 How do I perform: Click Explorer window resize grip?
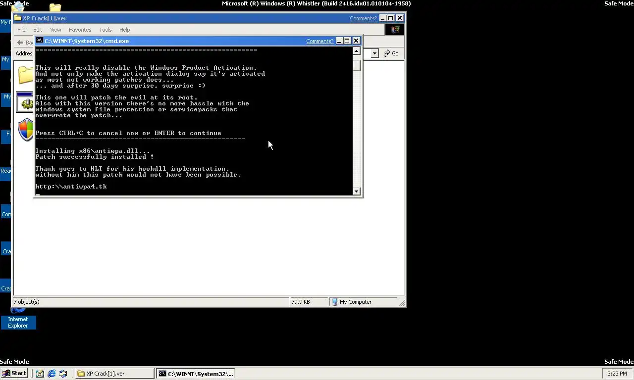(402, 303)
